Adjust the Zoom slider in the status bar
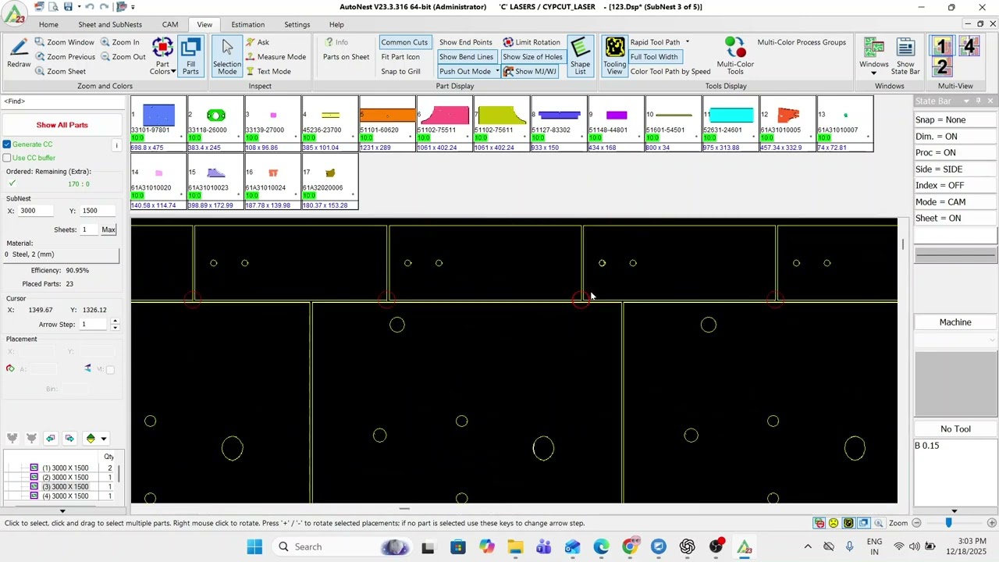 [x=948, y=523]
